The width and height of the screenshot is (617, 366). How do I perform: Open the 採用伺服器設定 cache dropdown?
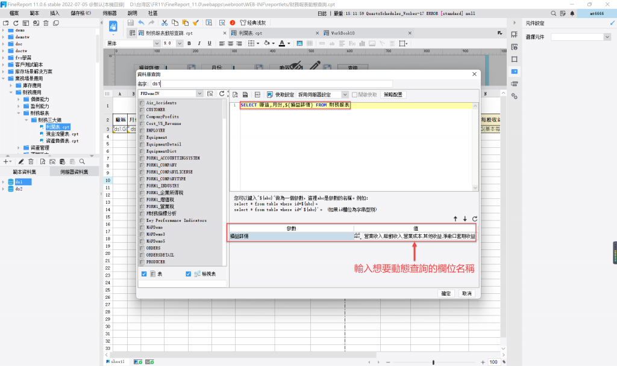(x=345, y=94)
